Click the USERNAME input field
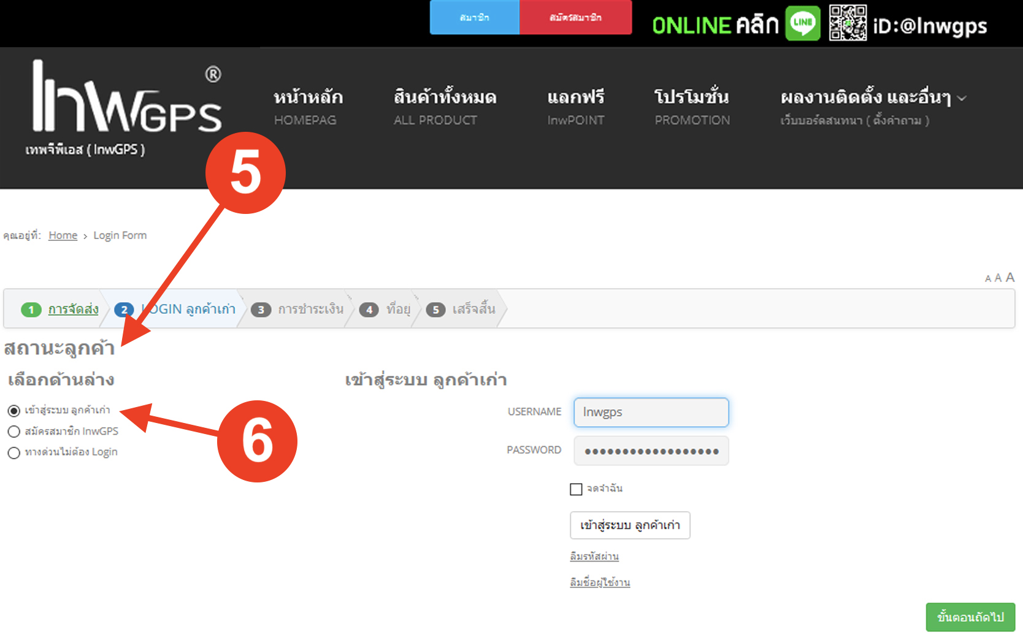The width and height of the screenshot is (1023, 640). point(651,412)
